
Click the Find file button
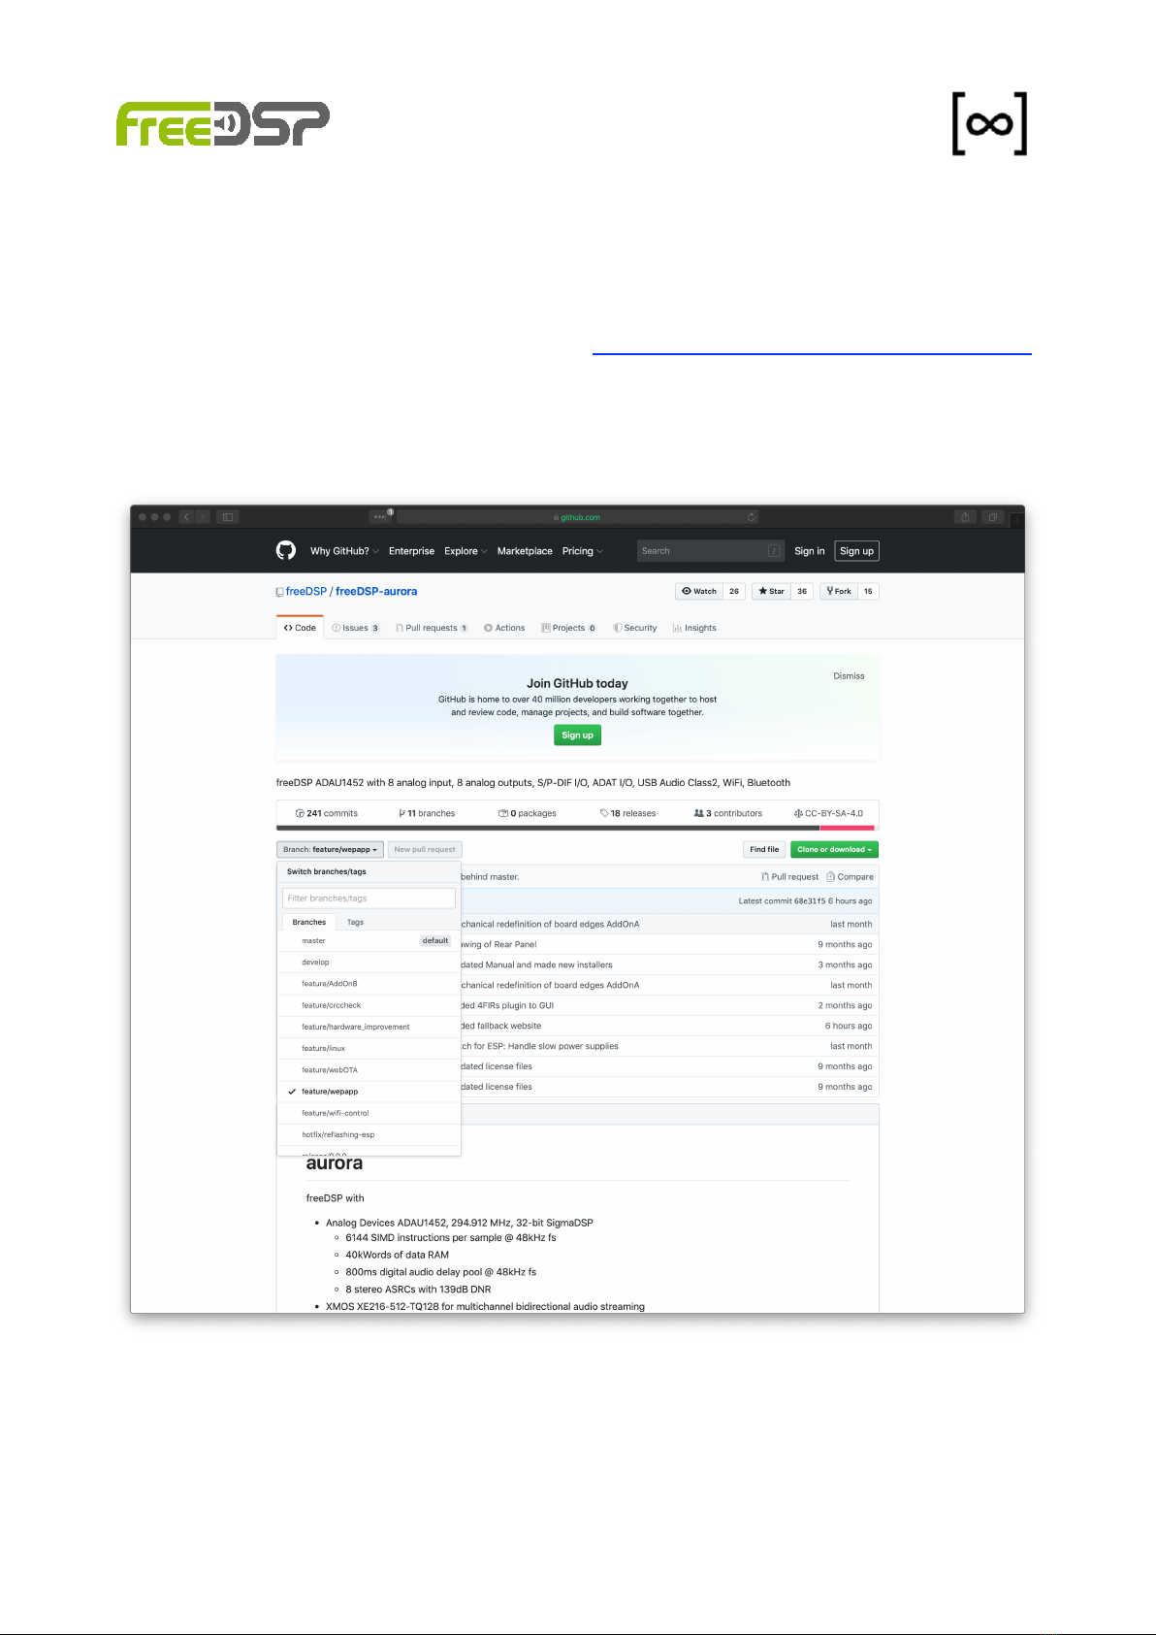[x=764, y=849]
